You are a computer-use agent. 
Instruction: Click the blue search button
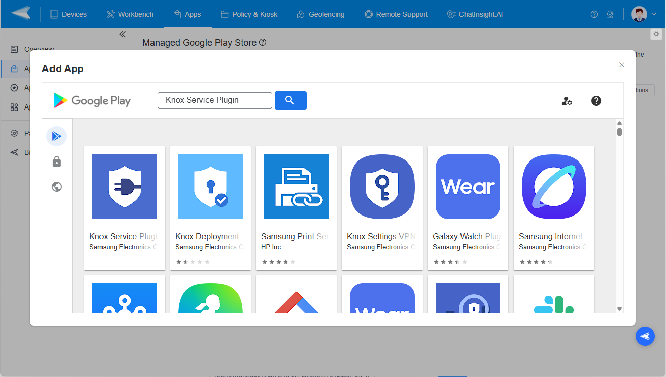coord(290,100)
